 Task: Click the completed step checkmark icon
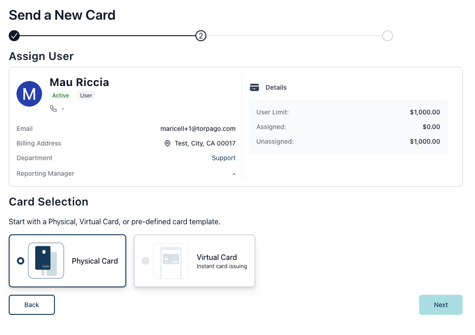[x=14, y=36]
